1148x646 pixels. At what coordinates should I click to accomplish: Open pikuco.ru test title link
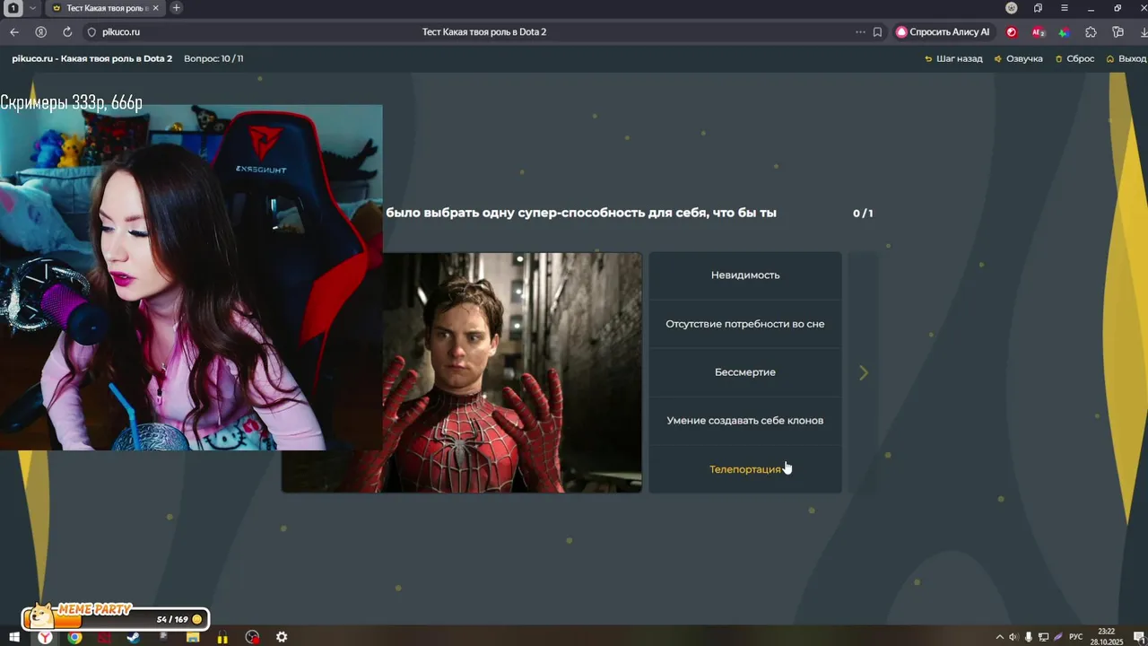(x=91, y=58)
